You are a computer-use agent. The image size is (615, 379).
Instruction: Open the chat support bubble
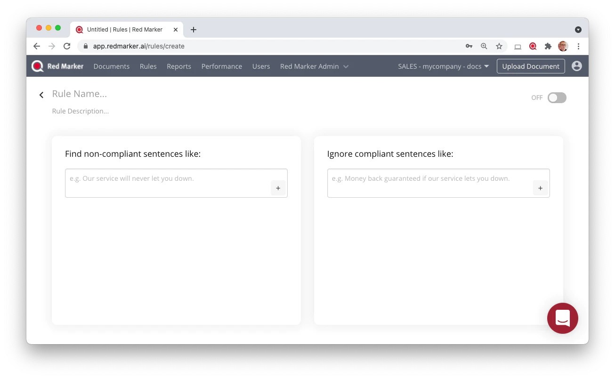tap(562, 318)
